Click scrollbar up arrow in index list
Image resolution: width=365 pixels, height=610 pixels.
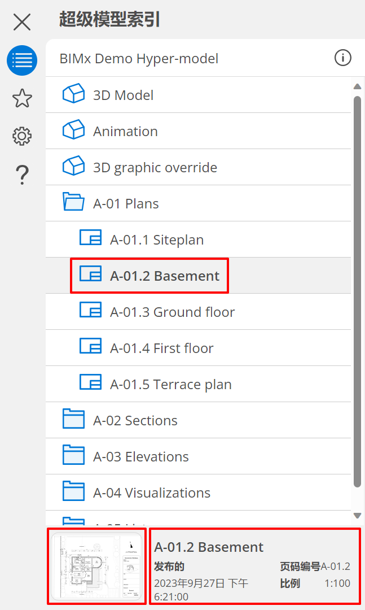pyautogui.click(x=357, y=86)
